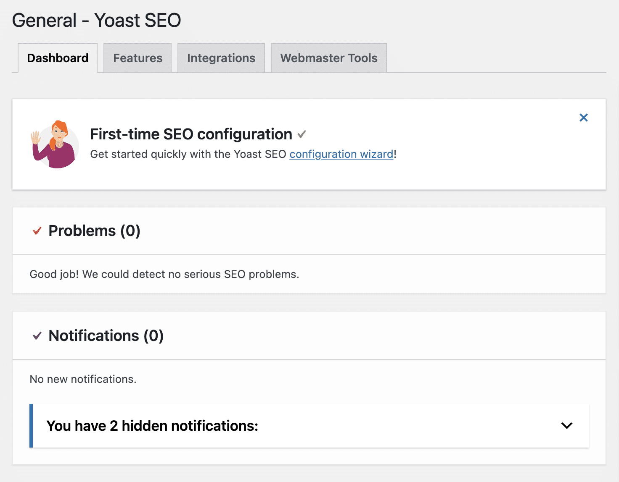Screen dimensions: 619x482
Task: Open the configuration wizard link
Action: click(341, 154)
